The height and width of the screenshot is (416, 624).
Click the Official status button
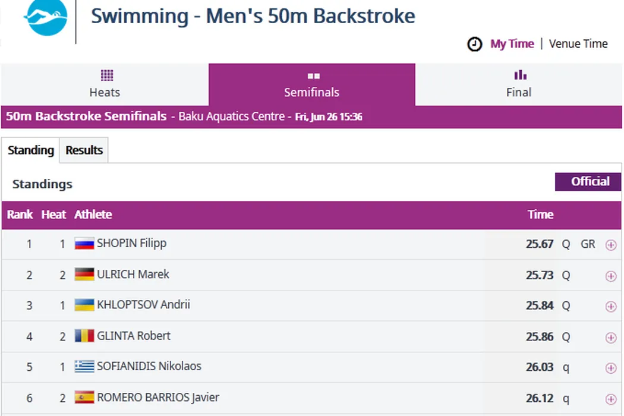590,182
